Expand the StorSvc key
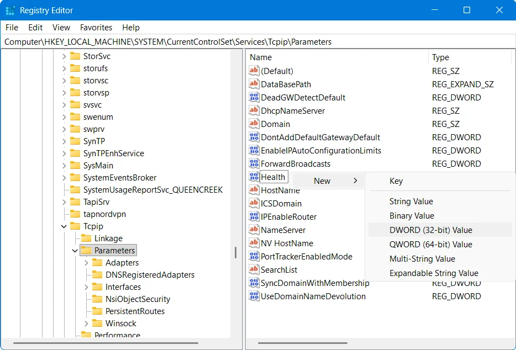This screenshot has height=350, width=516. coord(64,56)
